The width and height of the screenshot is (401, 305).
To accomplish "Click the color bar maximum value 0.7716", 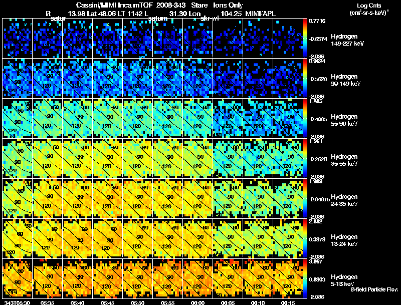I will (317, 21).
